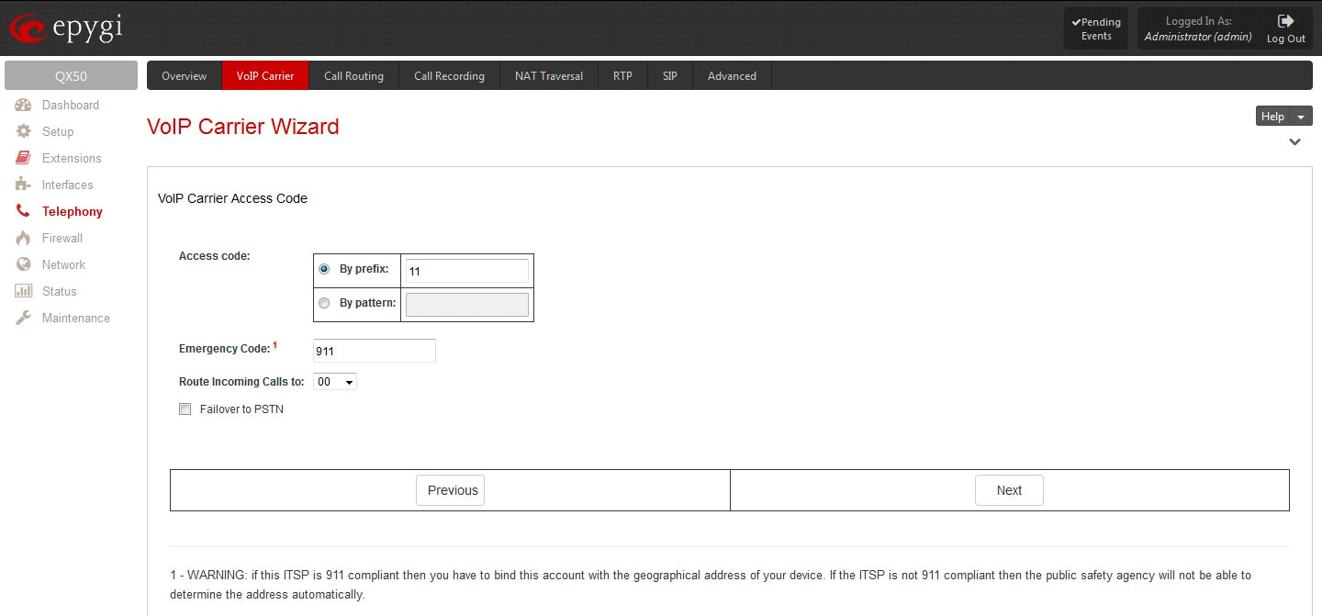Click the Status bar-chart icon

(x=24, y=291)
